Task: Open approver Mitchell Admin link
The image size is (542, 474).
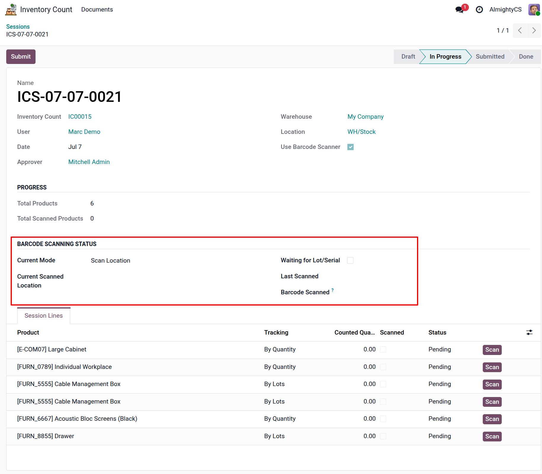Action: click(89, 162)
